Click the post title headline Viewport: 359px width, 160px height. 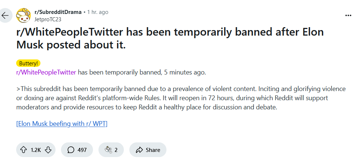[170, 39]
